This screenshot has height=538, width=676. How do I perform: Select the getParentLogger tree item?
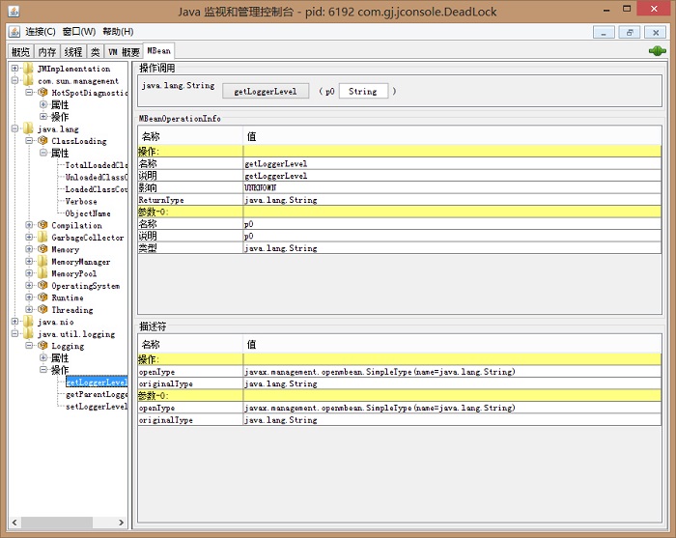[97, 394]
